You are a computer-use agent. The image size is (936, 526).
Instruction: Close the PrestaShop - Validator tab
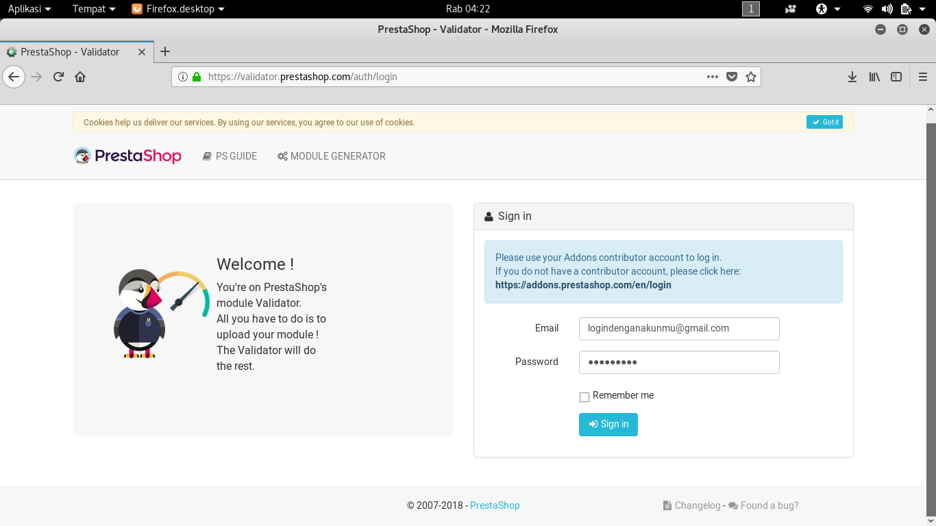(142, 52)
